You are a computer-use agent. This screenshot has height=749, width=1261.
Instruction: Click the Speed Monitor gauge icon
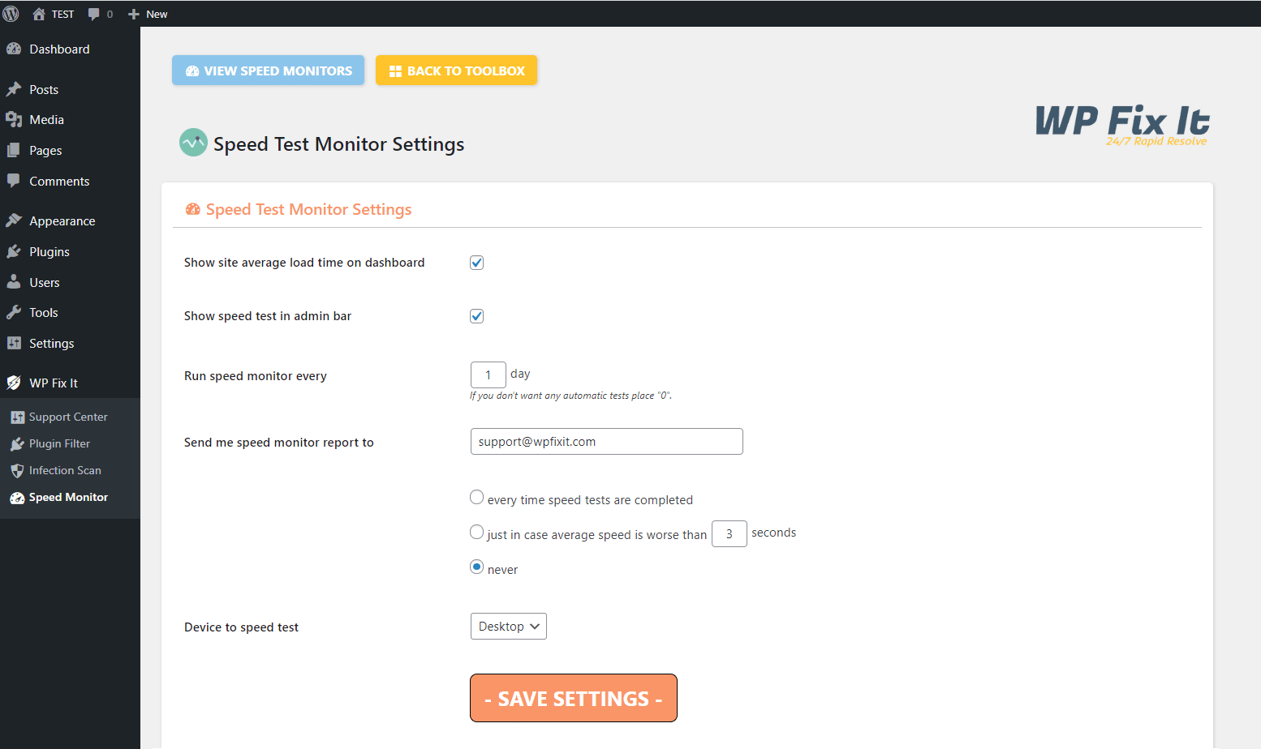pyautogui.click(x=18, y=498)
